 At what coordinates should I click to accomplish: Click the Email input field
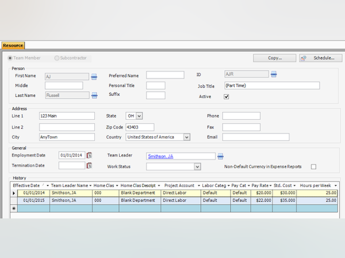tap(256, 137)
